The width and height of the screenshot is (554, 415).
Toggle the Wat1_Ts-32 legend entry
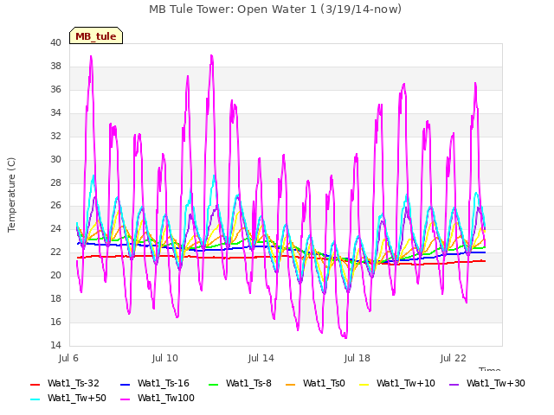(x=65, y=383)
